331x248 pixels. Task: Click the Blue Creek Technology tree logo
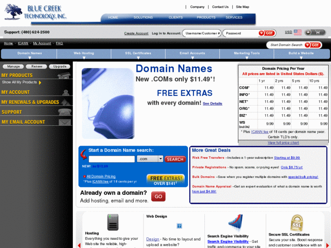[x=13, y=12]
